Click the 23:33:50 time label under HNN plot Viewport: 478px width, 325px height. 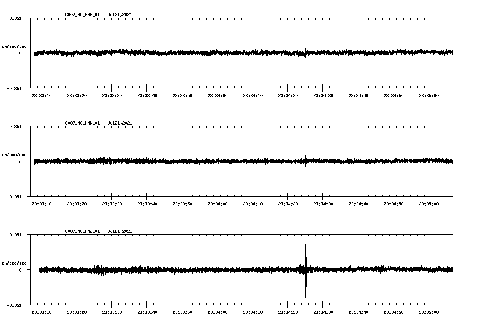[x=182, y=204]
